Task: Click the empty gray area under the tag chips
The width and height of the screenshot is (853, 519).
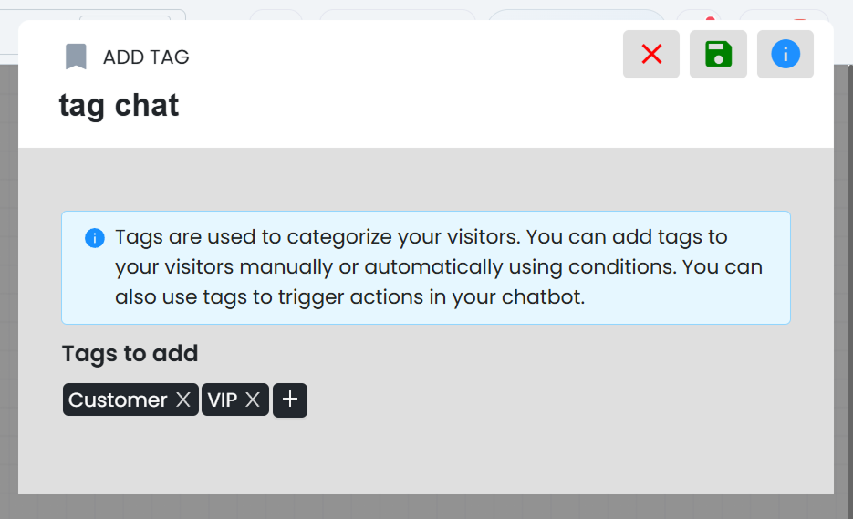Action: click(426, 457)
